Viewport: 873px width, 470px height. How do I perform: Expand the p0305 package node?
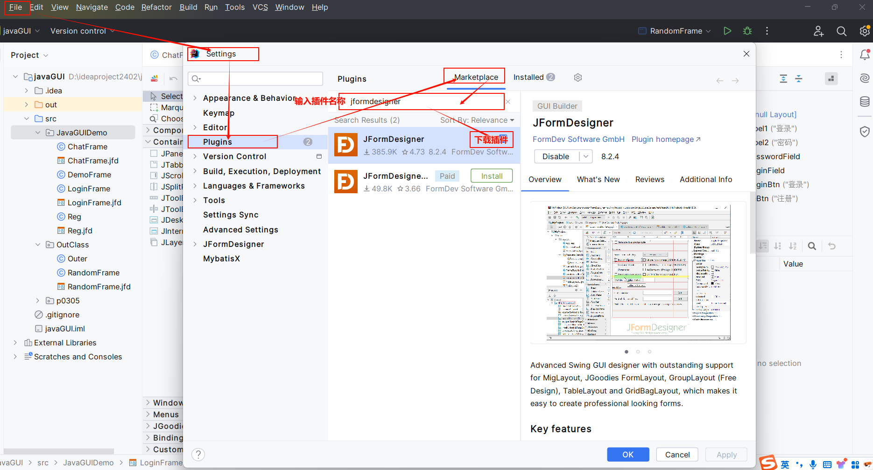click(x=38, y=301)
